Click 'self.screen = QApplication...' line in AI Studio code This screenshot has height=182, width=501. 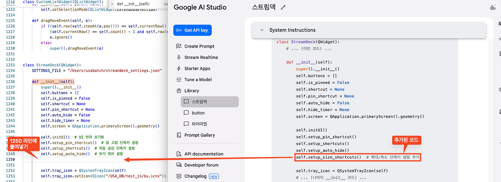coord(360,117)
